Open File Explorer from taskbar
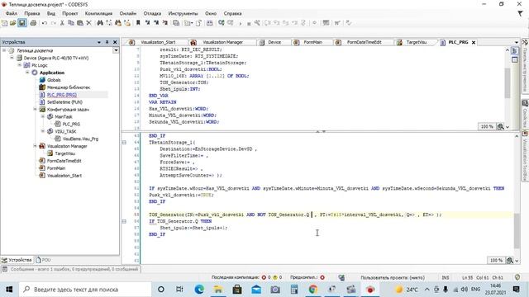 [218, 290]
